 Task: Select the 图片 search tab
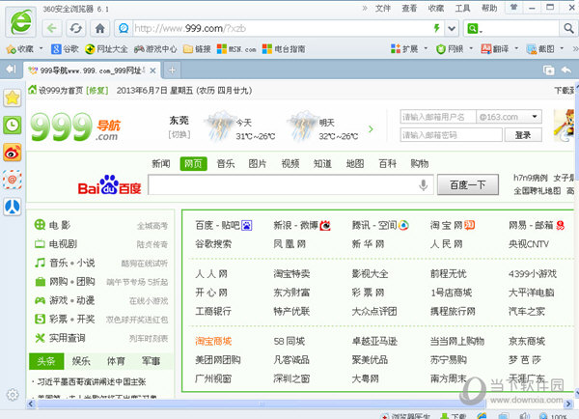tap(258, 163)
